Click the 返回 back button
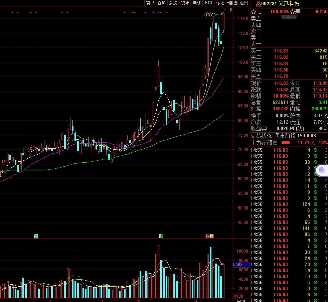 (x=244, y=3)
